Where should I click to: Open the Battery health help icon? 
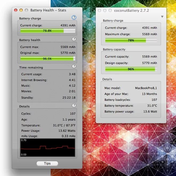point(74,39)
